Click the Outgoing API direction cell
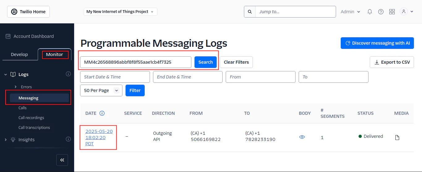Image resolution: width=422 pixels, height=172 pixels. [163, 136]
